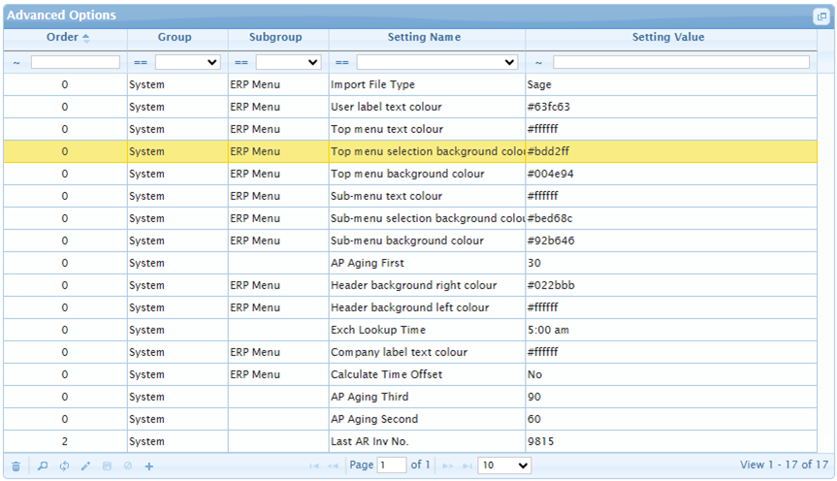Click the pencil edit icon
The height and width of the screenshot is (481, 837).
click(85, 466)
